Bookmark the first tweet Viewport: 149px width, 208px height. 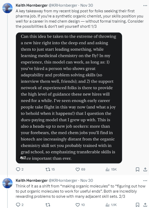[x=137, y=169]
